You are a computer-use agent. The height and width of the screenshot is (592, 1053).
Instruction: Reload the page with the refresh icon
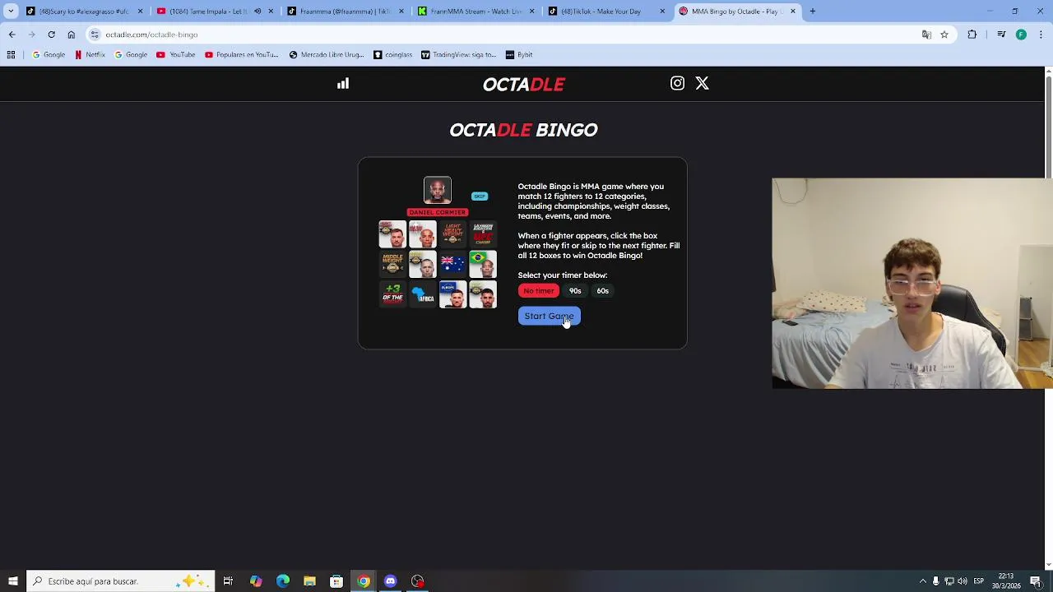[51, 35]
